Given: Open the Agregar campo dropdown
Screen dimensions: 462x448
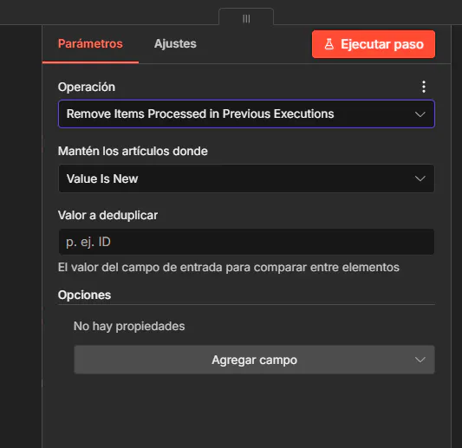Looking at the screenshot, I should [x=254, y=360].
